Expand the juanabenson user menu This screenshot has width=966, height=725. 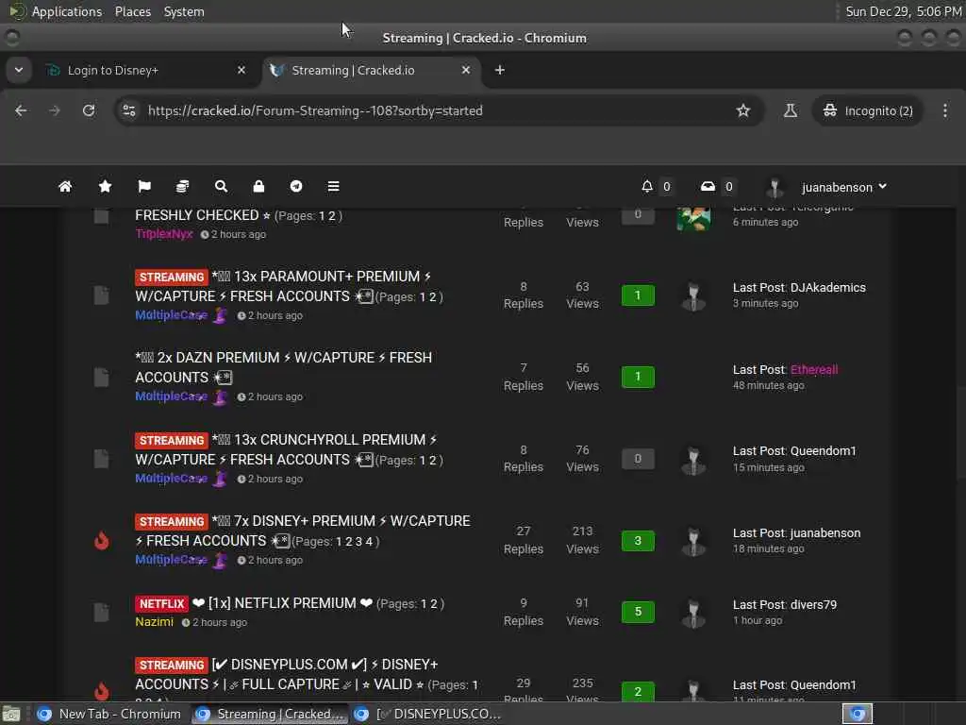coord(843,187)
